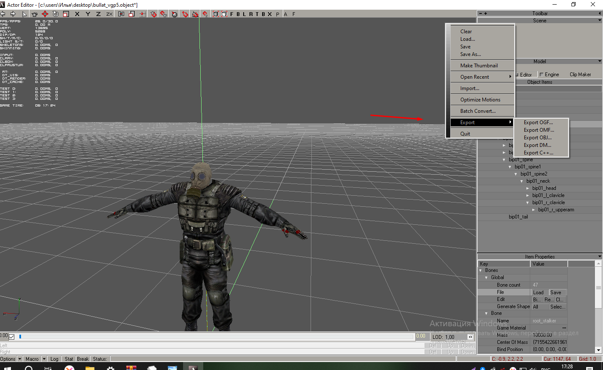Viewport: 603px width, 370px height.
Task: Click the Redo right-arrow toolbar icon
Action: pos(13,14)
